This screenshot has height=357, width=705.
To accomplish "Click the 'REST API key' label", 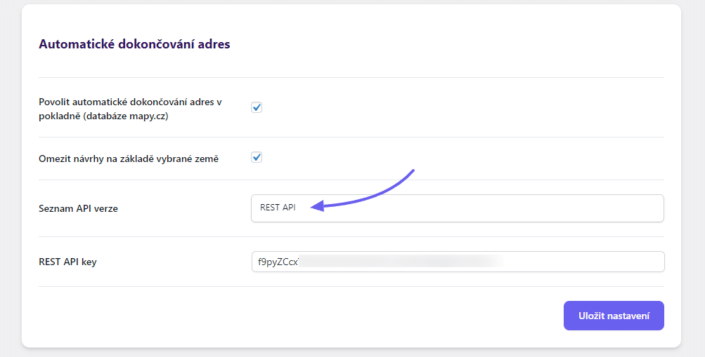I will point(67,262).
